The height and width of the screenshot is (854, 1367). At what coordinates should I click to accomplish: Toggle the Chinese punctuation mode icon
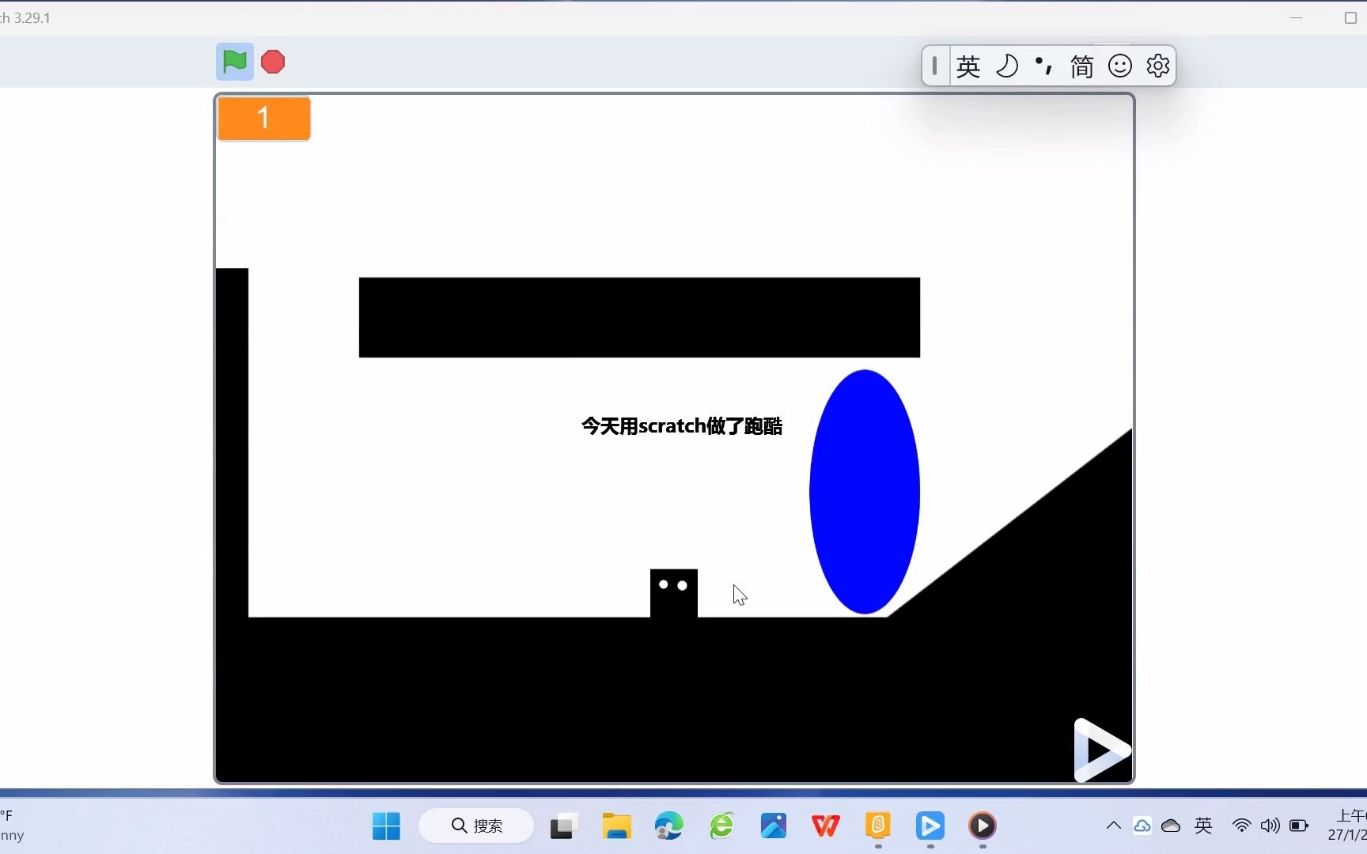click(1043, 66)
